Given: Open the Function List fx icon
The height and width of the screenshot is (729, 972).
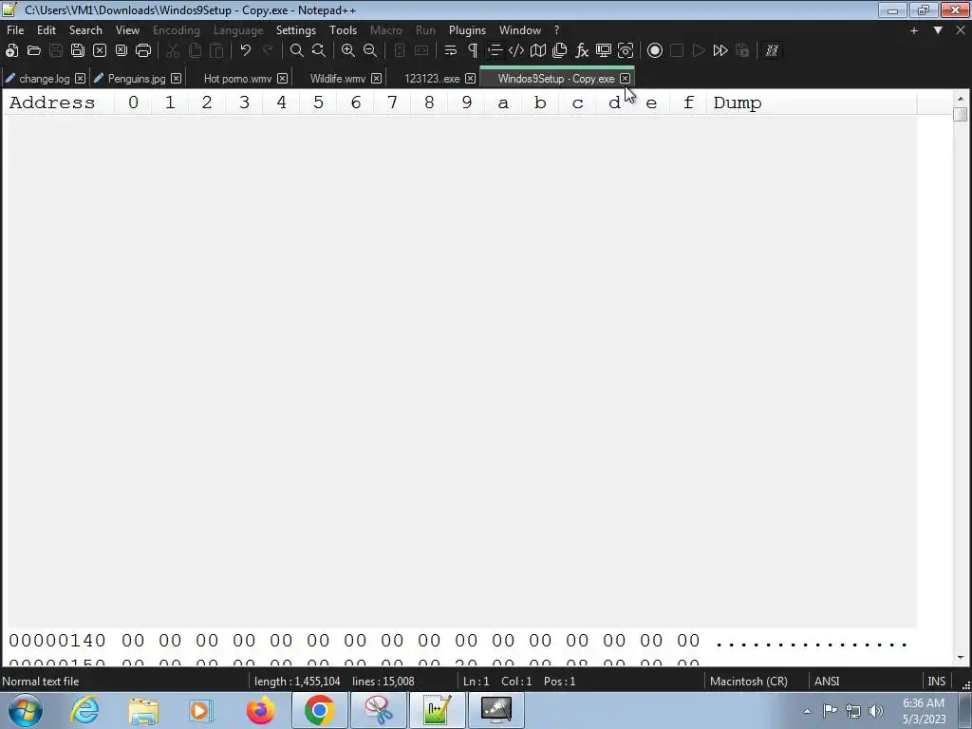Looking at the screenshot, I should tap(582, 51).
